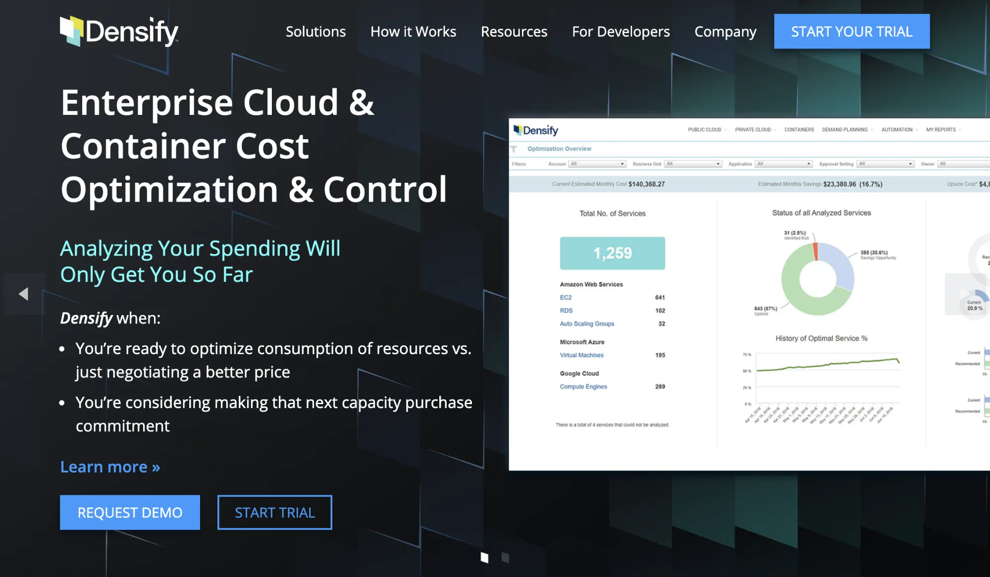Open the EC2 services link

point(566,298)
